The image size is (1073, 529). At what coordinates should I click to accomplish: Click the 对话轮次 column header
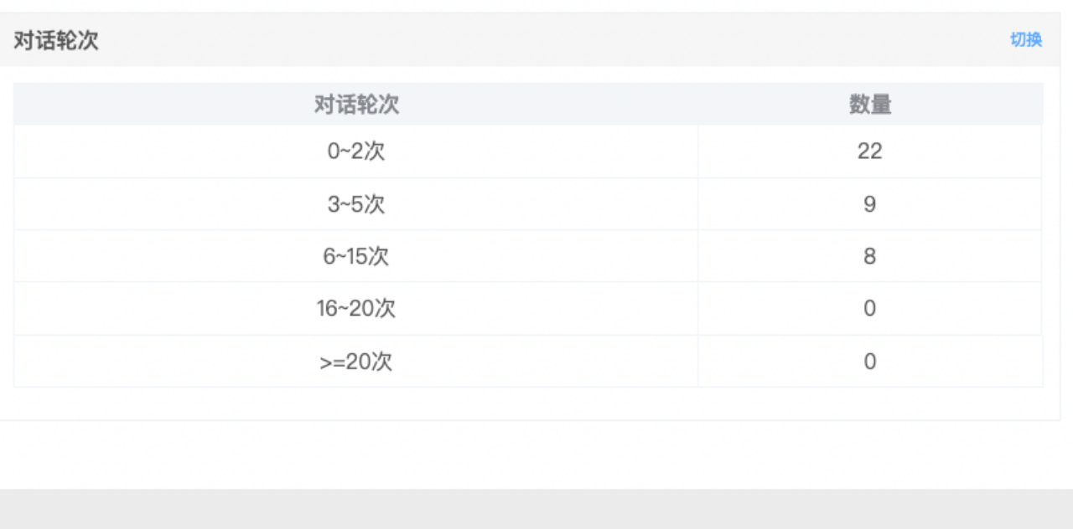pos(356,105)
